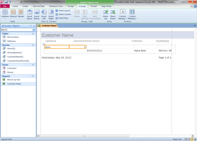Switch to the Page Setup tab
The image size is (197, 141).
point(106,6)
